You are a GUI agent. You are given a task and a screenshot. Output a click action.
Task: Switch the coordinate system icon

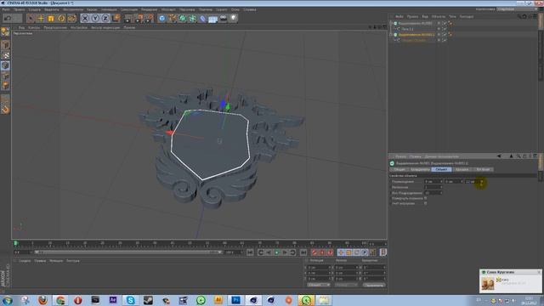(116, 18)
